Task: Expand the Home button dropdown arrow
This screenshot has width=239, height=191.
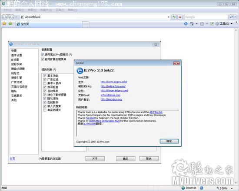Action: pos(196,24)
